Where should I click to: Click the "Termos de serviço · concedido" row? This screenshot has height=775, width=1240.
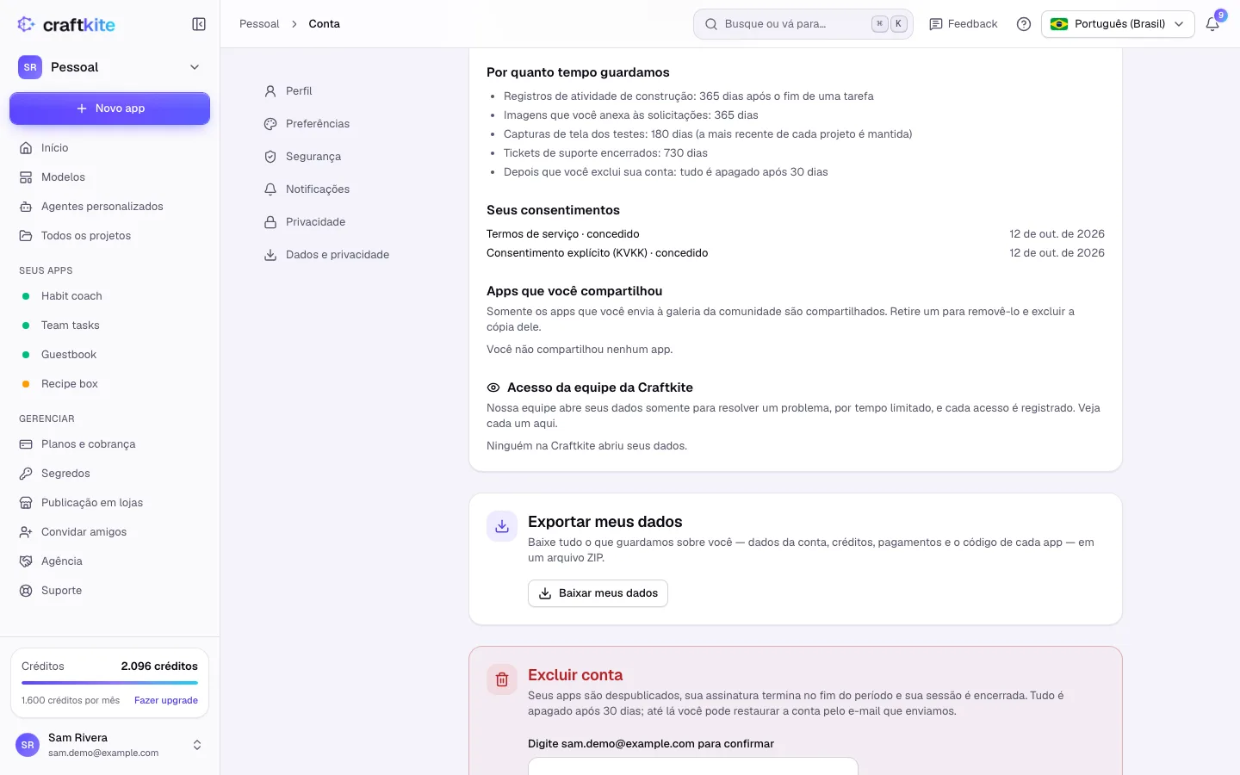point(796,234)
